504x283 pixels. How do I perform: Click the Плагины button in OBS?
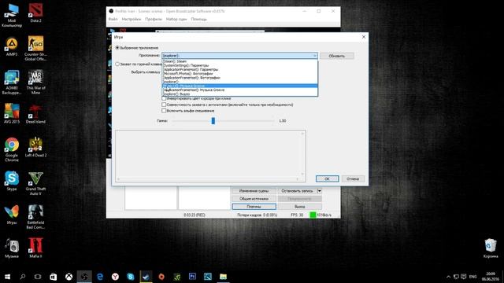[254, 207]
